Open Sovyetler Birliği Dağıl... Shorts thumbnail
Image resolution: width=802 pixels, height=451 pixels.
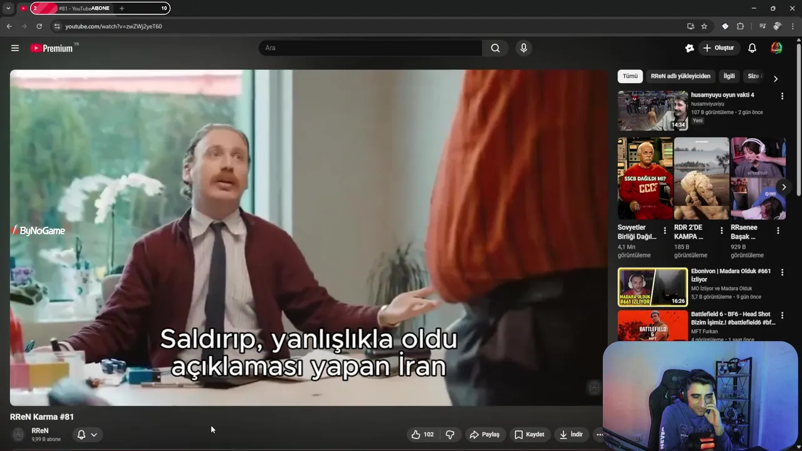click(645, 179)
